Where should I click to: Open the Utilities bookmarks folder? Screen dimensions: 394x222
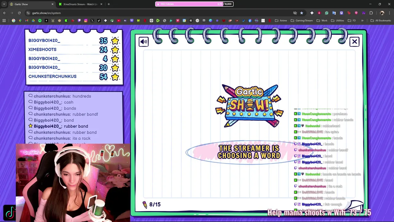coord(337,21)
